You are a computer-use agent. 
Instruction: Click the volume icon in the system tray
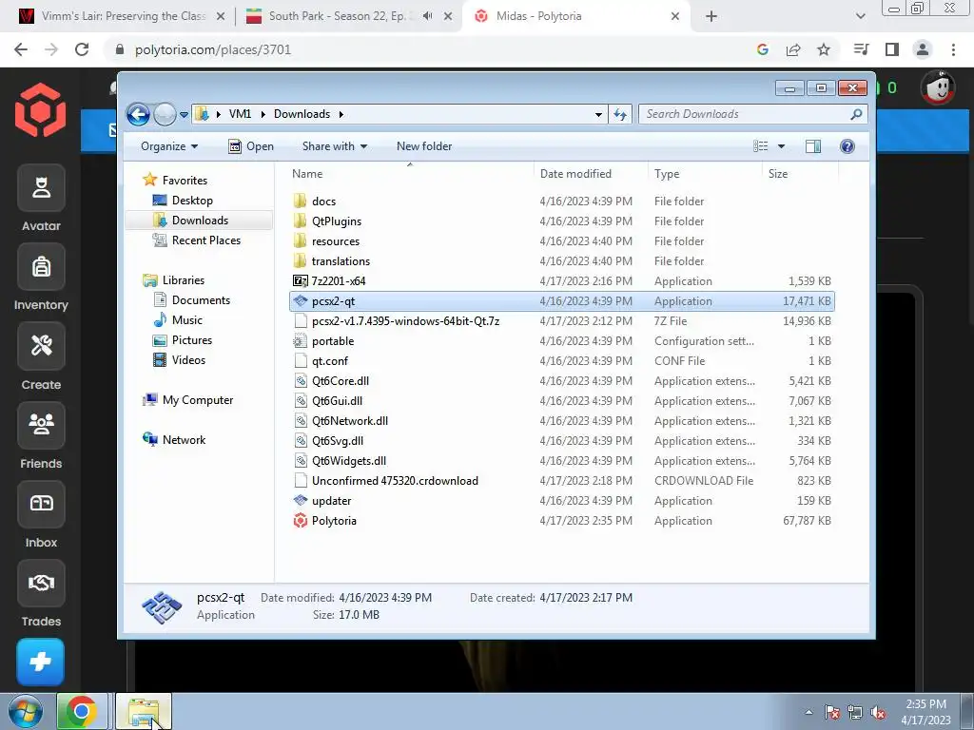pyautogui.click(x=878, y=713)
